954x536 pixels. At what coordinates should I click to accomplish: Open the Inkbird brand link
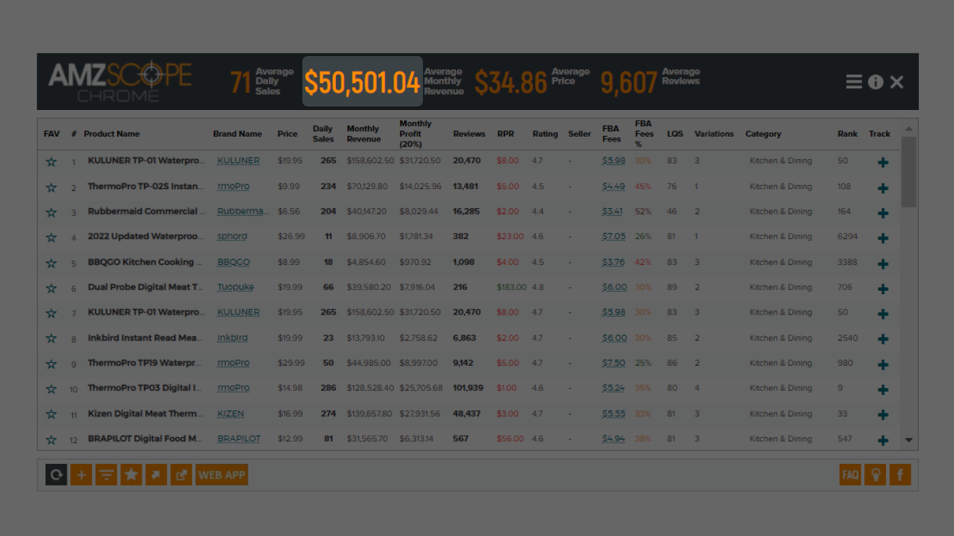(232, 338)
